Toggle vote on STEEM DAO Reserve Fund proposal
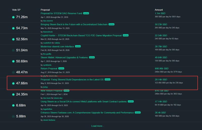The width and height of the screenshot is (202, 130). pos(13,17)
